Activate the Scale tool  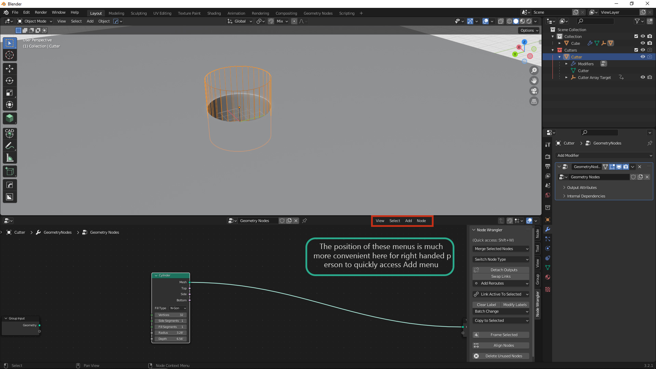click(10, 93)
